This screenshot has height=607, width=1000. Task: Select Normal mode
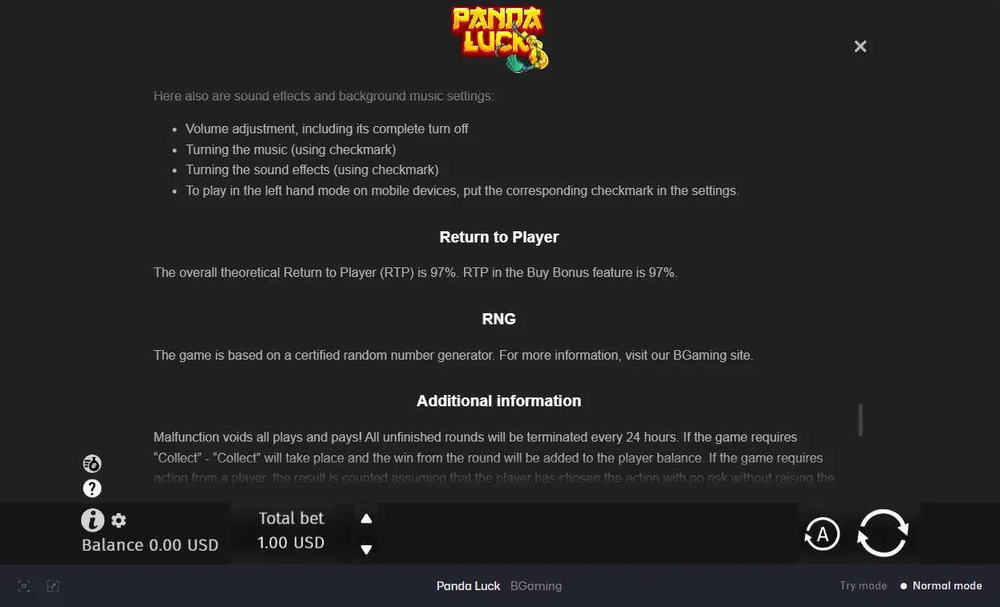941,585
